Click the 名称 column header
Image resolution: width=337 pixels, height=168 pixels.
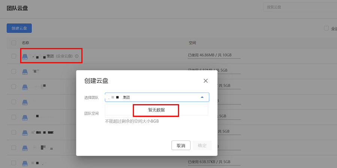click(x=25, y=43)
